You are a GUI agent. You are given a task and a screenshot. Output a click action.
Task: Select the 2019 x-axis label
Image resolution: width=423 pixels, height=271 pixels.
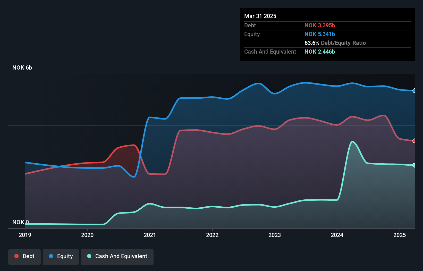25,235
